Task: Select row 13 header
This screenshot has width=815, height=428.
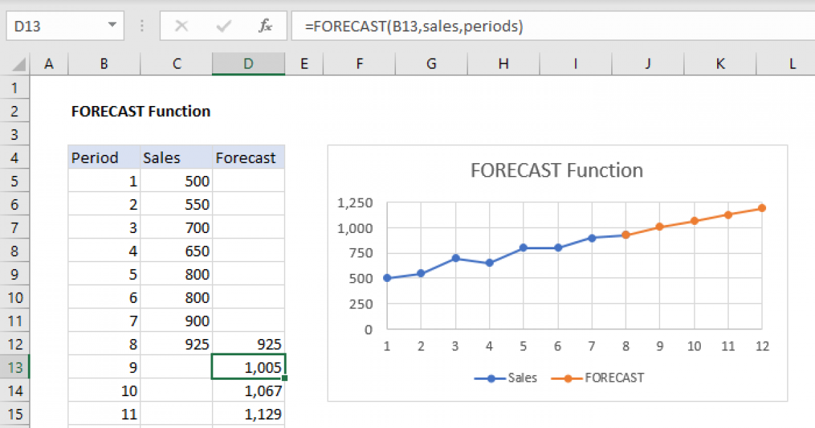Action: [15, 367]
